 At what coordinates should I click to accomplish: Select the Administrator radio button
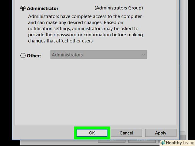click(x=23, y=8)
